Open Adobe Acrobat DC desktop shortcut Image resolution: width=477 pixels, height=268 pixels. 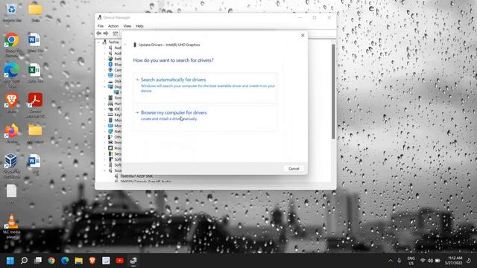(35, 105)
